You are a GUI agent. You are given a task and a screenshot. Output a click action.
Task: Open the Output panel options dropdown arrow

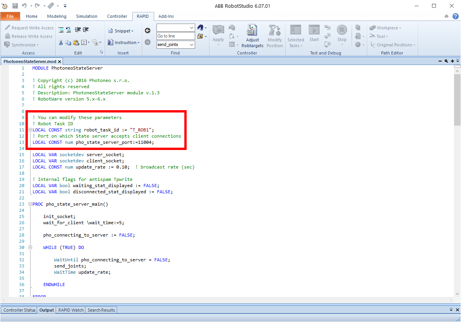pos(451,310)
